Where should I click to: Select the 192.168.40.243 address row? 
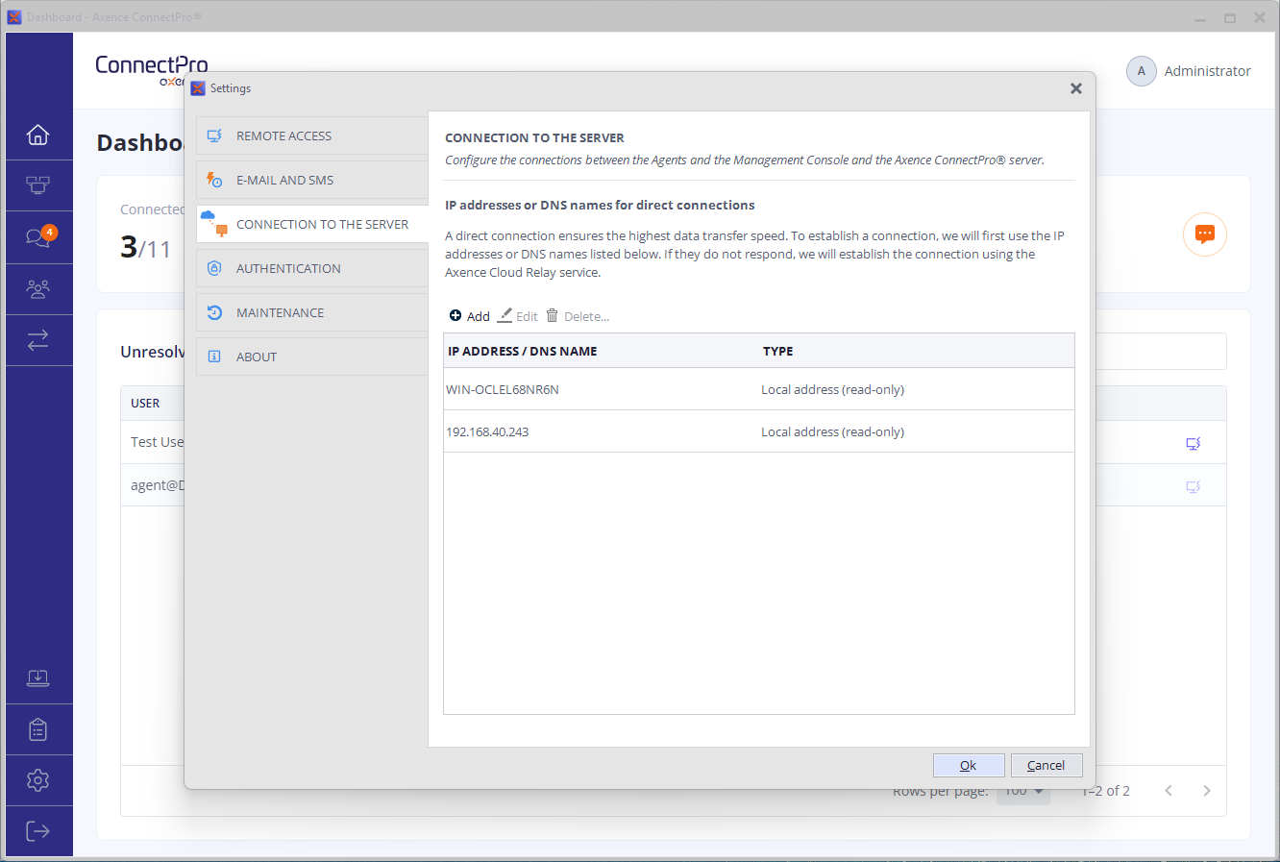[x=759, y=431]
